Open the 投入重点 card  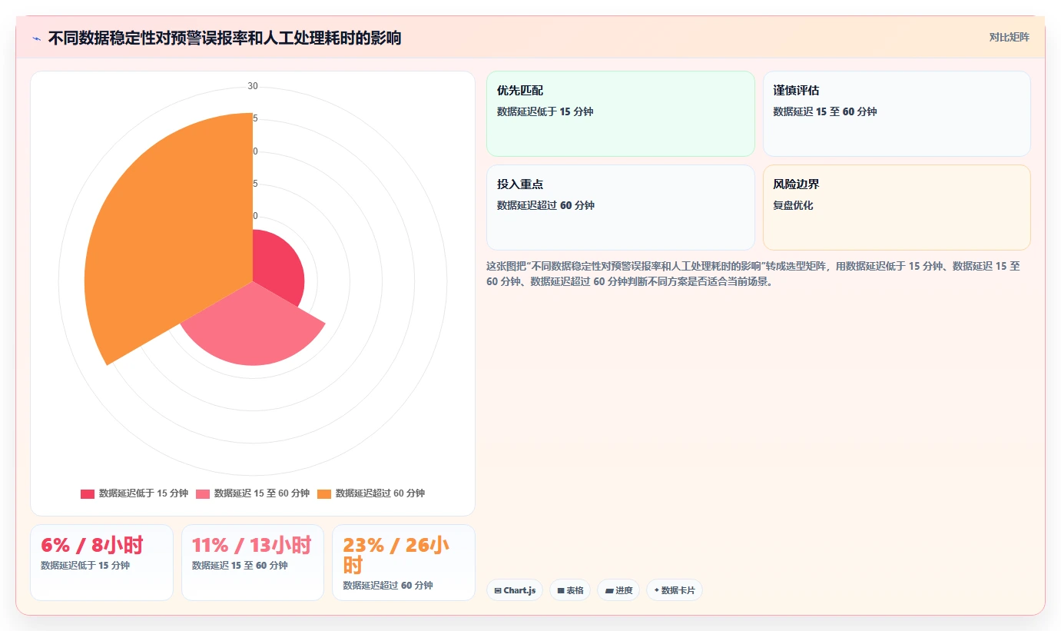pyautogui.click(x=621, y=208)
